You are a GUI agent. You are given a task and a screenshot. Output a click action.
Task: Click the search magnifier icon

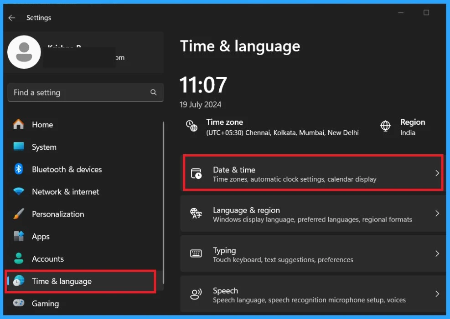[154, 92]
